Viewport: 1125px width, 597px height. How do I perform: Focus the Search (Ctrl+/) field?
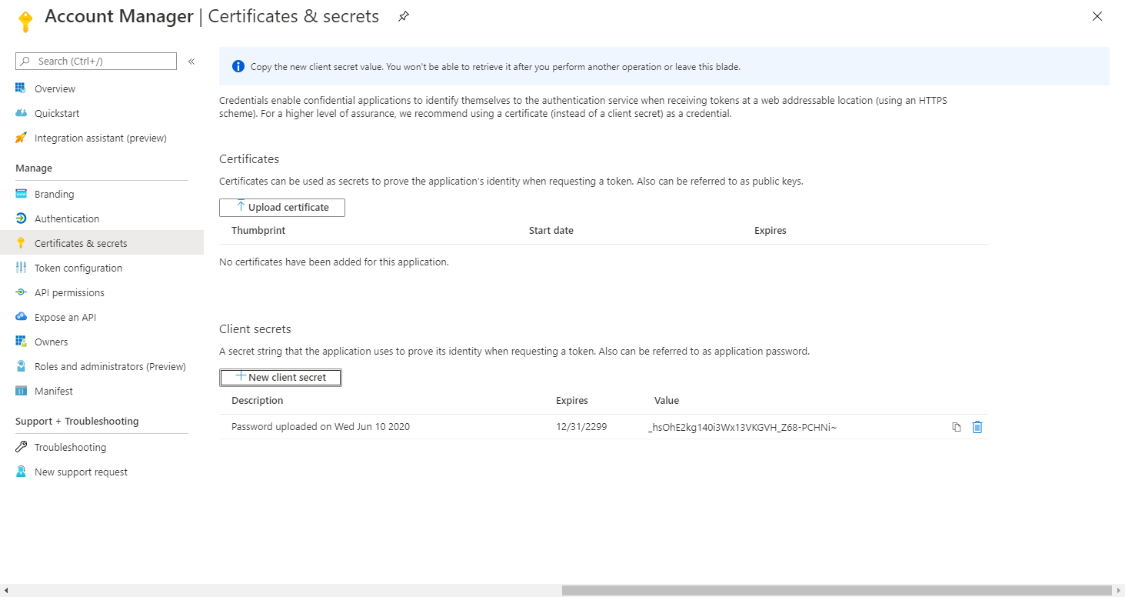pyautogui.click(x=96, y=61)
